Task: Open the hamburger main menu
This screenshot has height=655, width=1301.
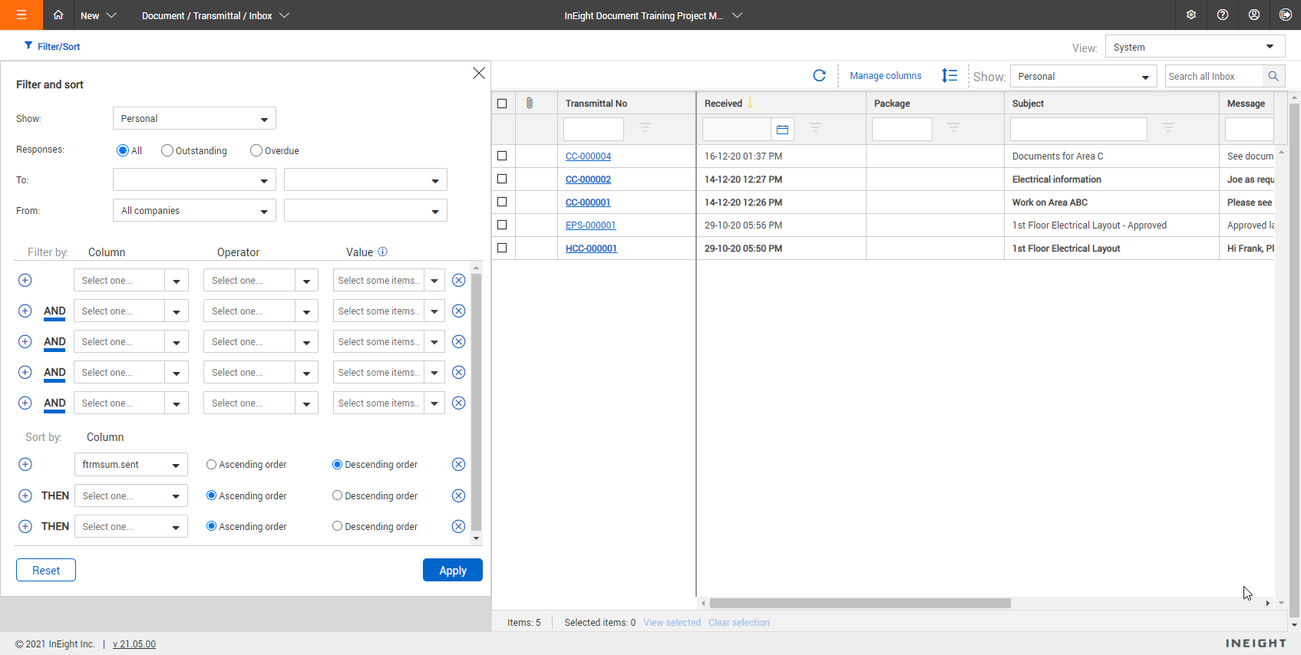Action: coord(21,15)
